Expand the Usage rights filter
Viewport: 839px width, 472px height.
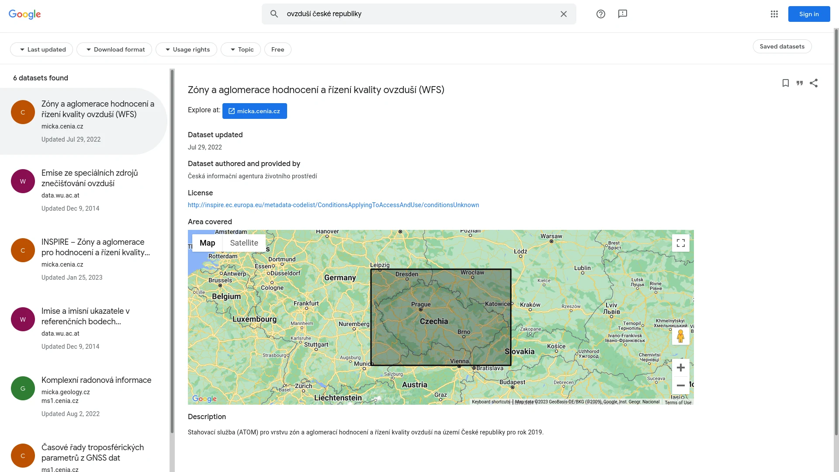pos(186,49)
